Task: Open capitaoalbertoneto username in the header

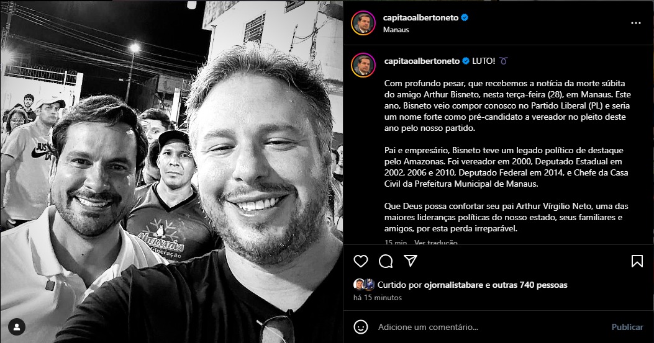Action: tap(420, 17)
